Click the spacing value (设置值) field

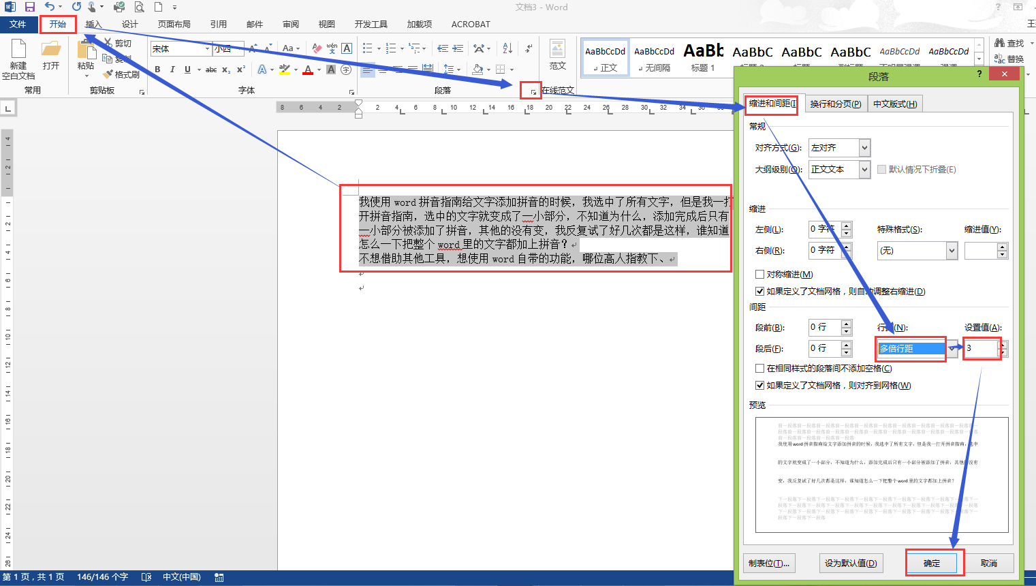tap(981, 349)
